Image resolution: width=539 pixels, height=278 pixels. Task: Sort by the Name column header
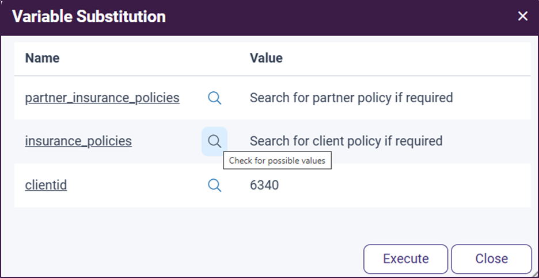coord(42,58)
